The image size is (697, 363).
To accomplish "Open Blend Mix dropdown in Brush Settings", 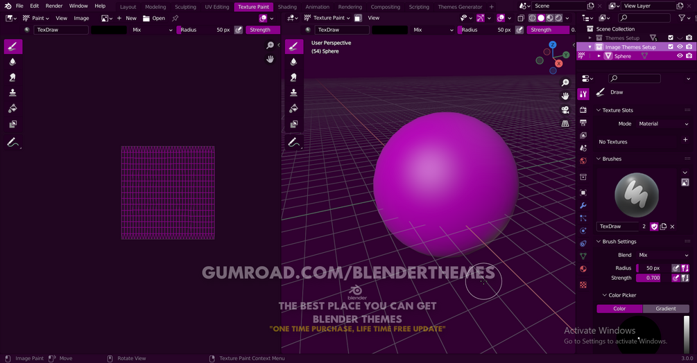I will (663, 255).
